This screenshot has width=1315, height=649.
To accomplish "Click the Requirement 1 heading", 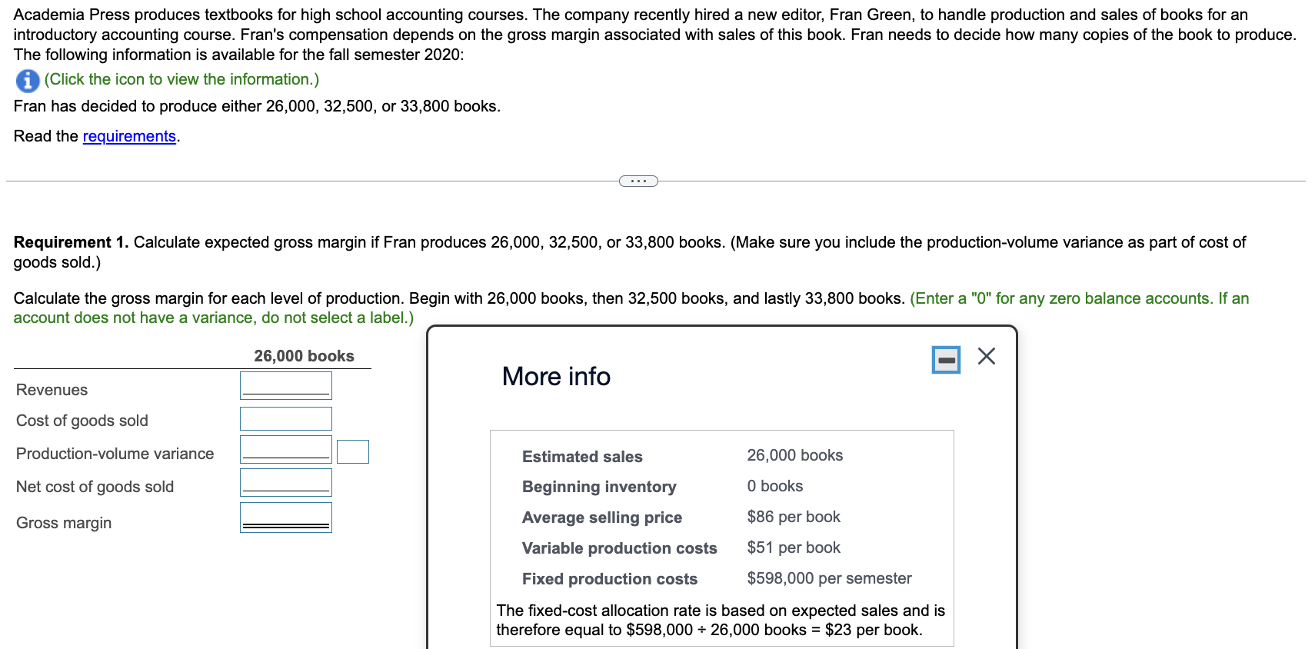I will 69,241.
